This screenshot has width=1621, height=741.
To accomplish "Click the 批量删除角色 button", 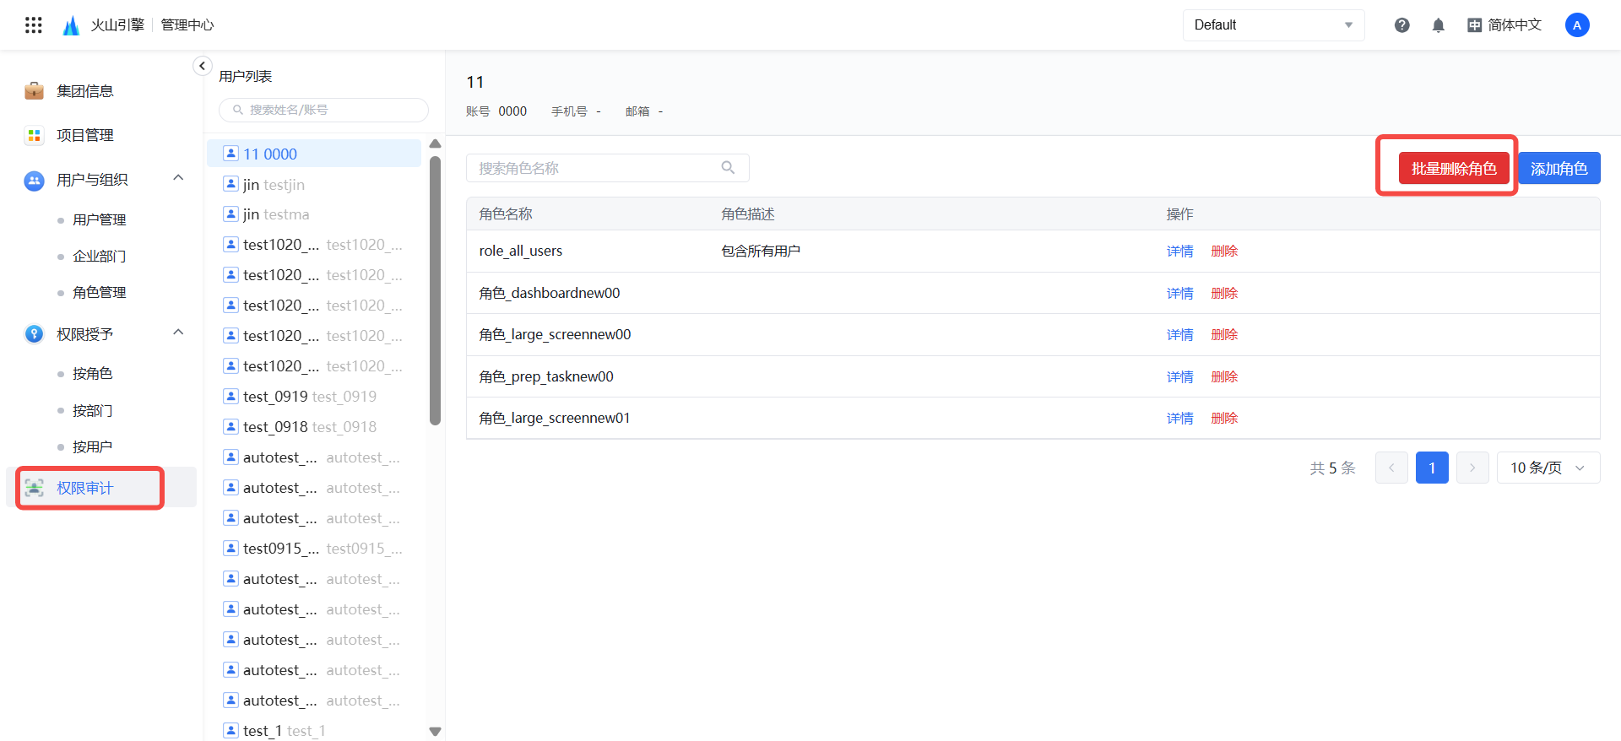I will (1453, 169).
